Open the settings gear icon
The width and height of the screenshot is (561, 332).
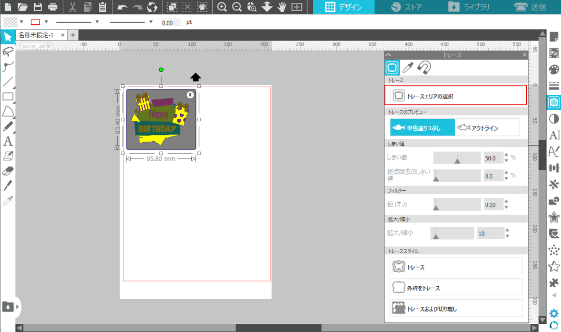point(554,313)
